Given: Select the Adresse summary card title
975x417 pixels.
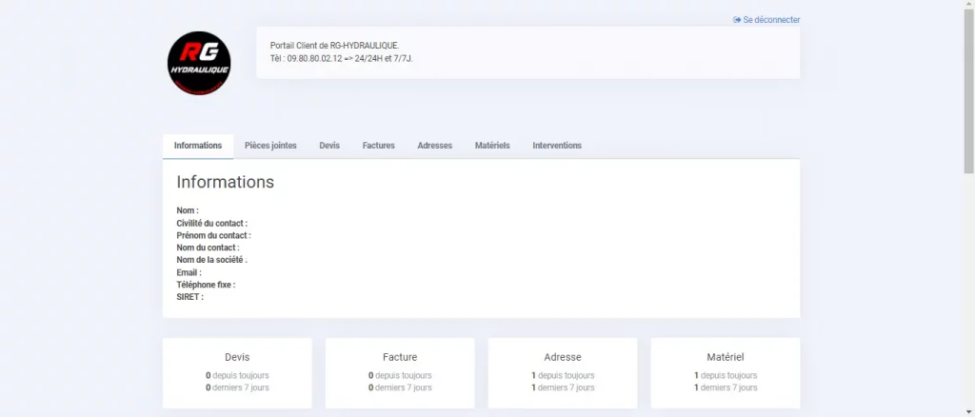Looking at the screenshot, I should coord(563,357).
